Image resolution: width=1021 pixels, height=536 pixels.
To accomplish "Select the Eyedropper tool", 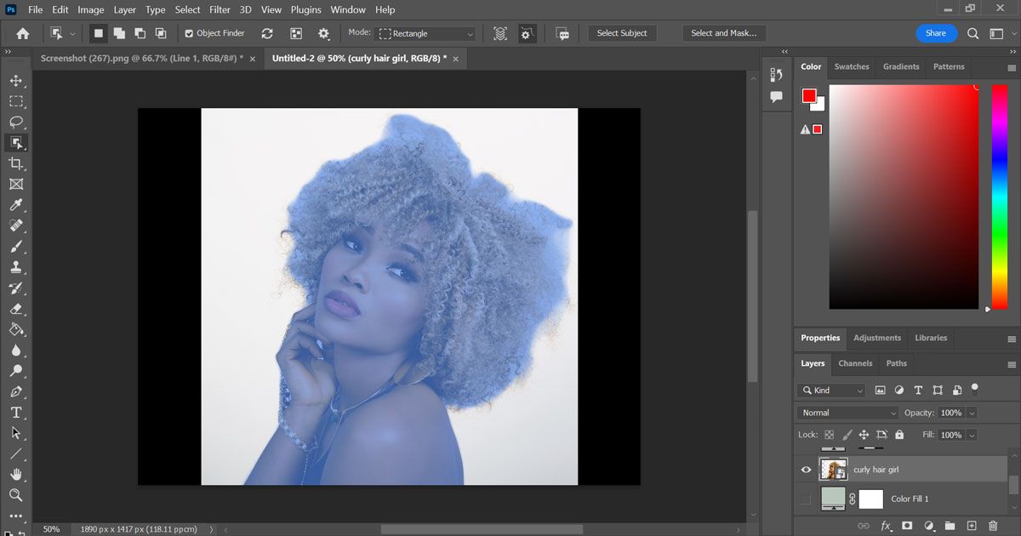I will 15,205.
